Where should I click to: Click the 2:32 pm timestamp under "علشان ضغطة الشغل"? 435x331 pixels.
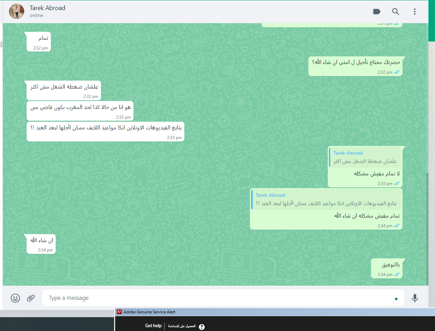[x=91, y=96]
